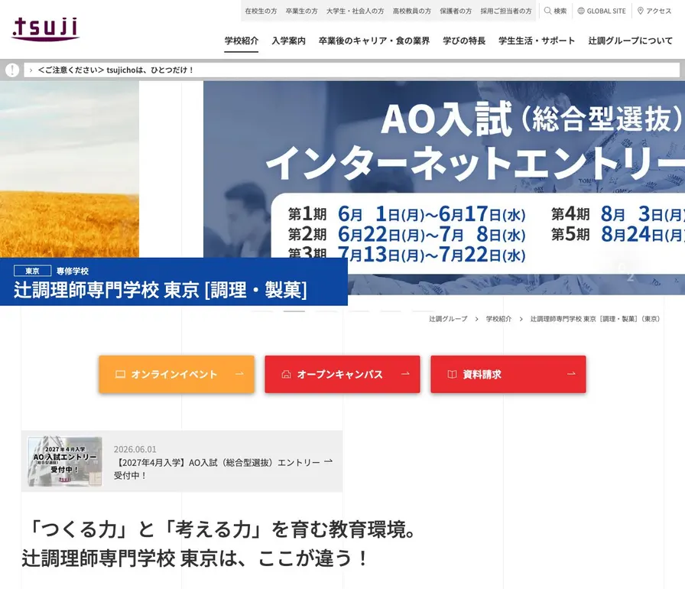This screenshot has height=589, width=685.
Task: Go to 大学生・社会人の方 page
Action: [x=355, y=11]
